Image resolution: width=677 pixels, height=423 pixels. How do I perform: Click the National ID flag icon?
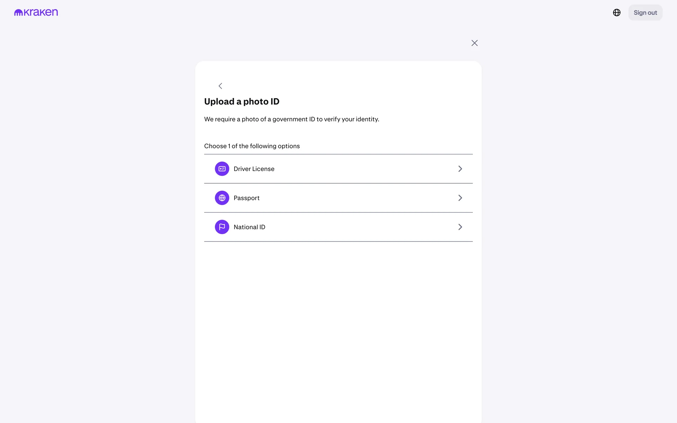pos(222,227)
